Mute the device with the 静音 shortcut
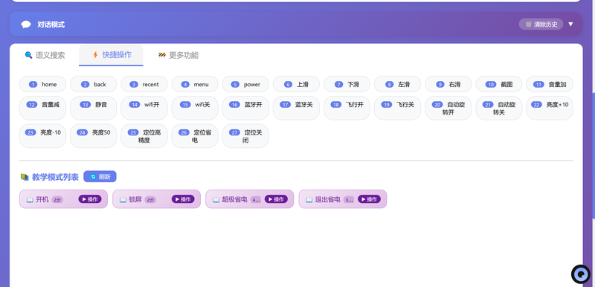The width and height of the screenshot is (595, 287). (x=94, y=108)
